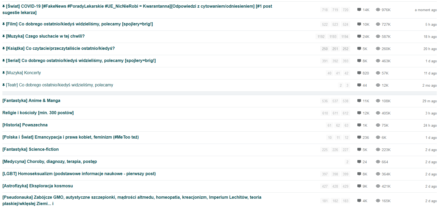Screen dimensions: 440x208
Task: Click the comment icon beside 11K in Anime row
Action: 359,101
